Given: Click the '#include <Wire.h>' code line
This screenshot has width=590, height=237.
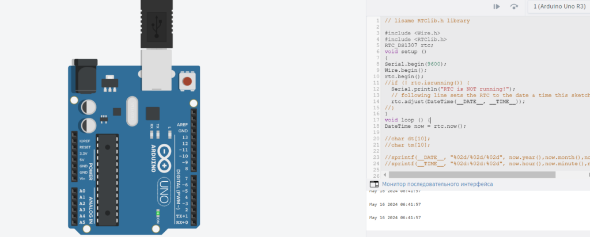Looking at the screenshot, I should pyautogui.click(x=413, y=33).
